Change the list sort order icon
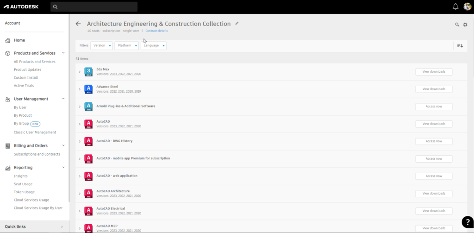The width and height of the screenshot is (474, 233). (x=460, y=46)
